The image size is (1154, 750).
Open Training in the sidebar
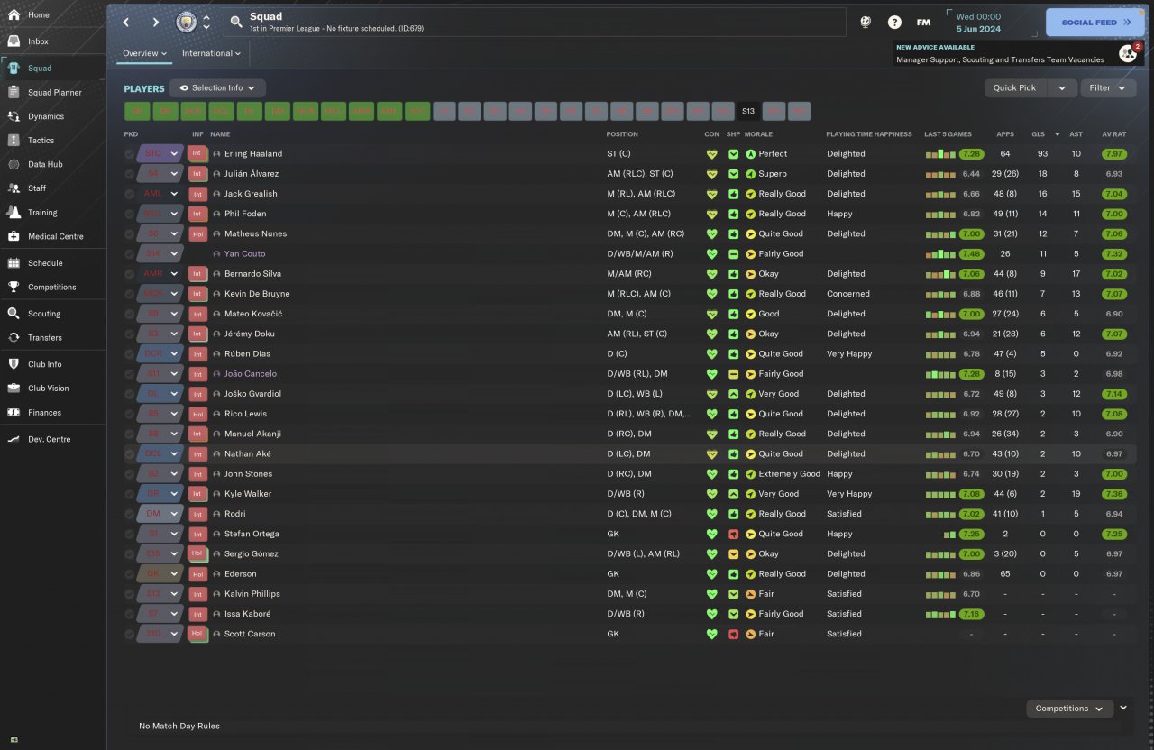52,213
